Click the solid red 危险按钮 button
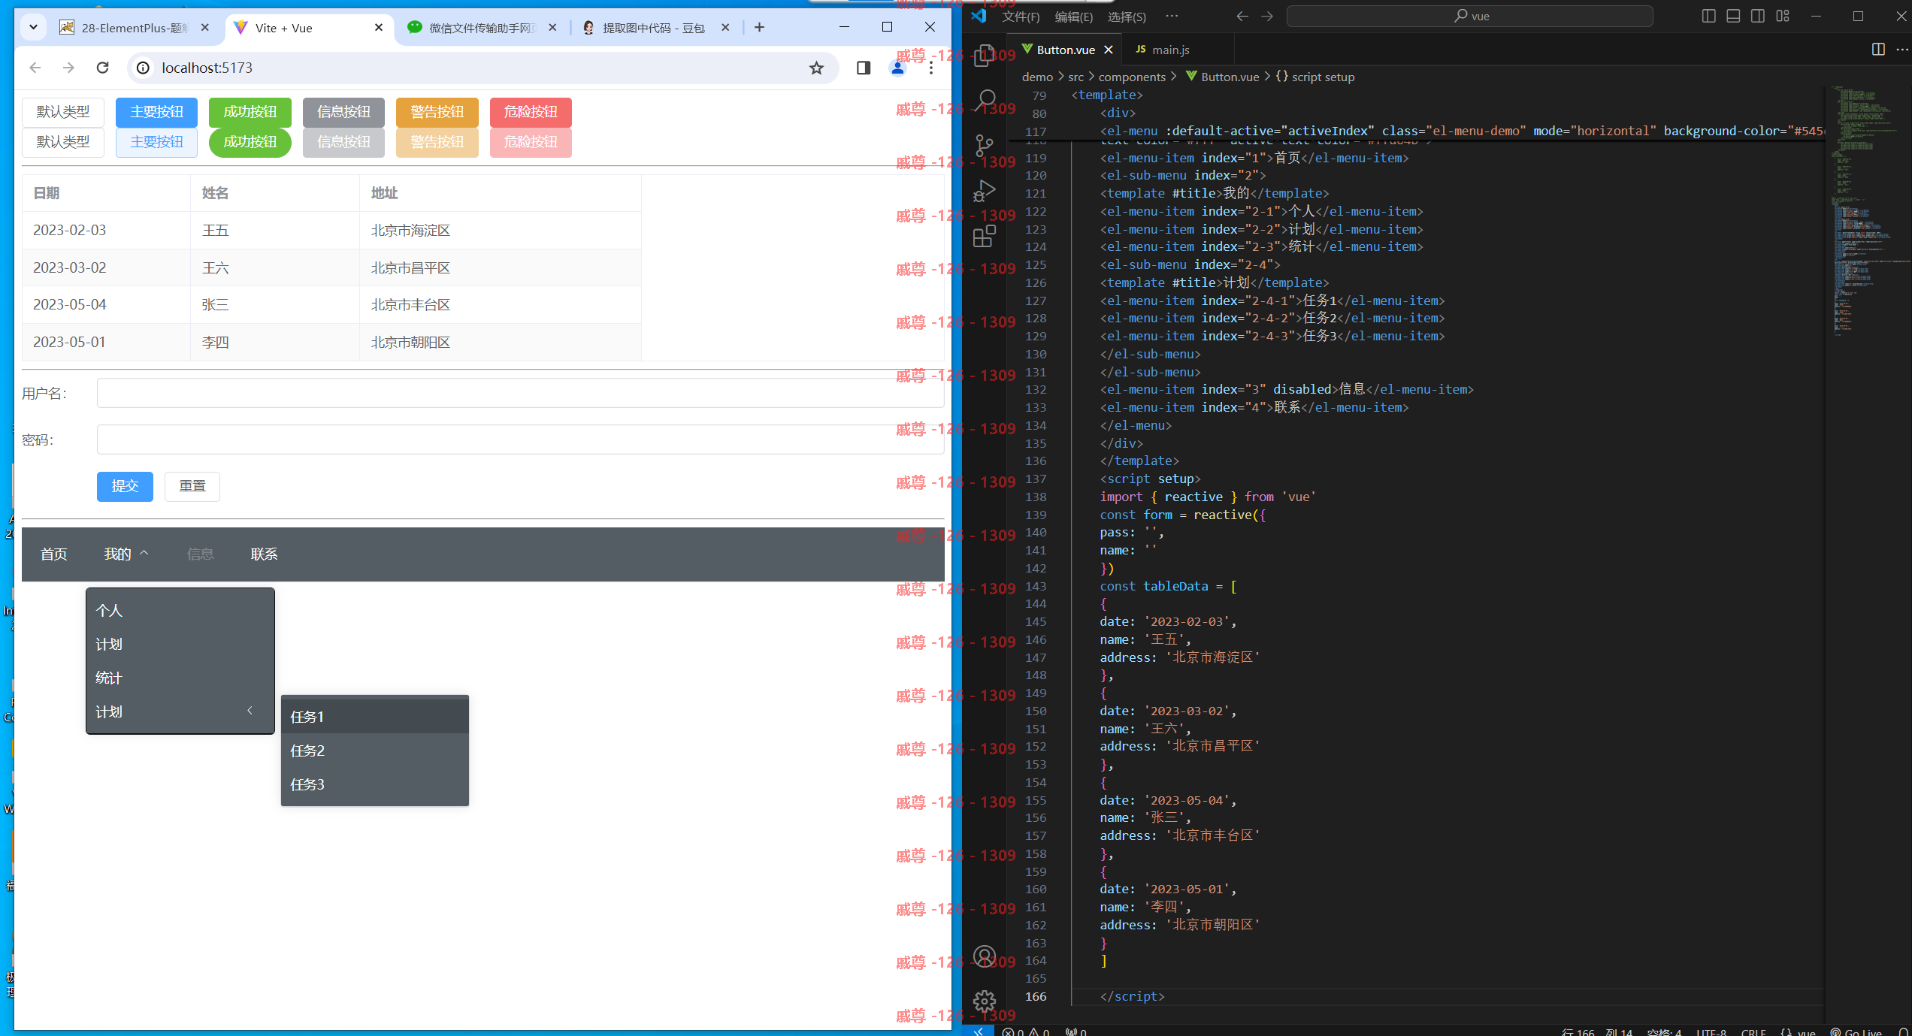Screen dimensions: 1912x1036 point(531,112)
